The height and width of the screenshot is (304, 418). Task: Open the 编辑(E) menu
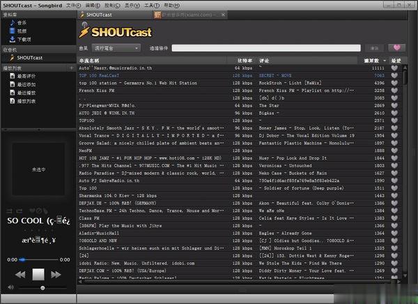point(93,6)
